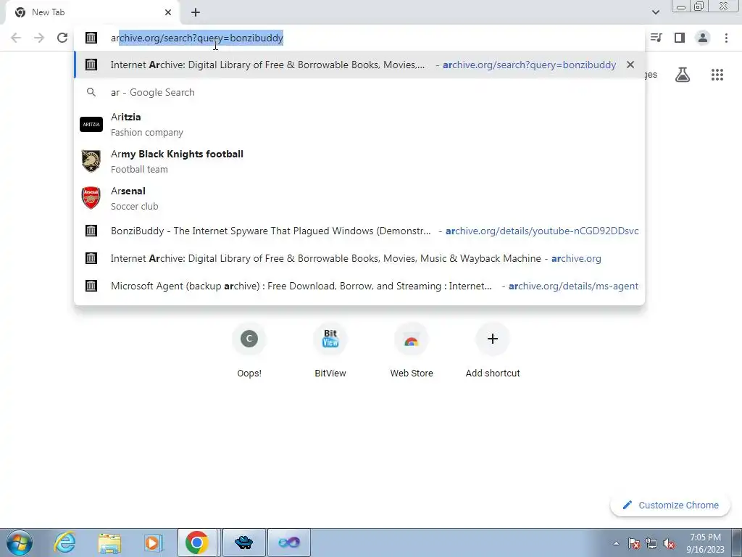Open Windows Media Player from taskbar
742x557 pixels.
tap(153, 542)
